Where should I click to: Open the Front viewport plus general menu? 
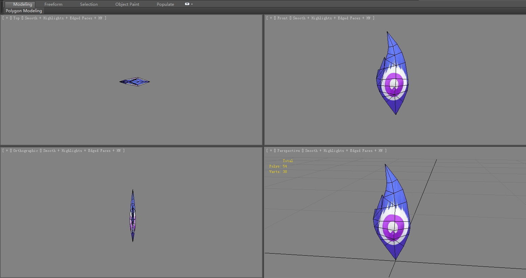point(271,18)
